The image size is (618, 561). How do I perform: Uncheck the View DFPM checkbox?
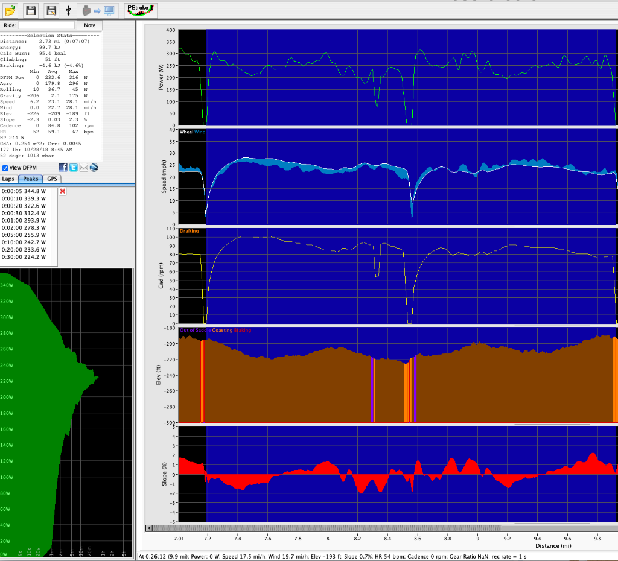tap(5, 168)
